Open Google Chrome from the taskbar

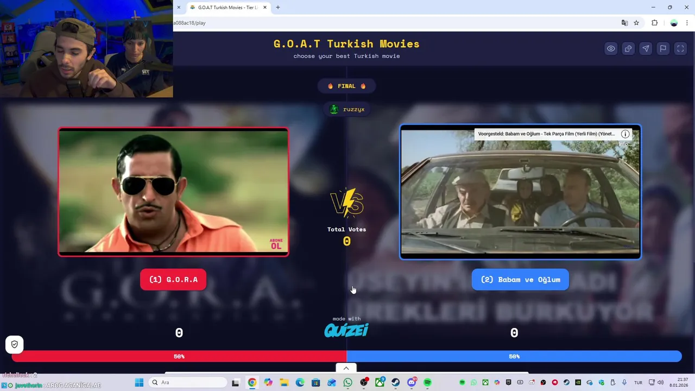click(252, 382)
